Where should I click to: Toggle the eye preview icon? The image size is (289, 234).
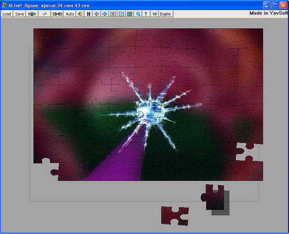click(x=32, y=14)
